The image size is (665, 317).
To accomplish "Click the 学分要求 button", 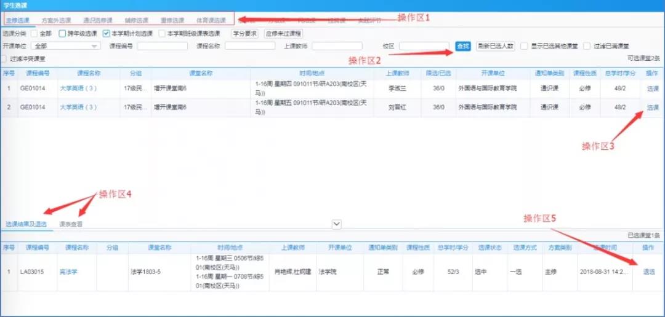I will point(244,34).
